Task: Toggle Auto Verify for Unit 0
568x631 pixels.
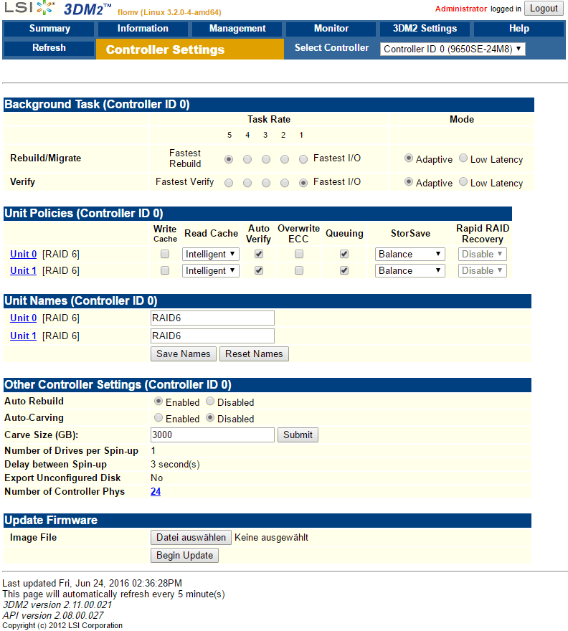Action: (x=259, y=254)
